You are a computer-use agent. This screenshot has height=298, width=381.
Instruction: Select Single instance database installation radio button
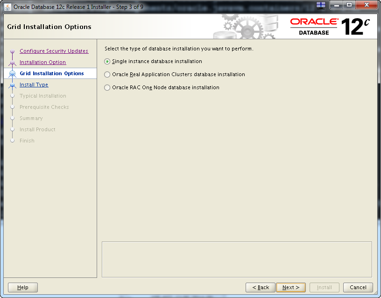[x=107, y=62]
